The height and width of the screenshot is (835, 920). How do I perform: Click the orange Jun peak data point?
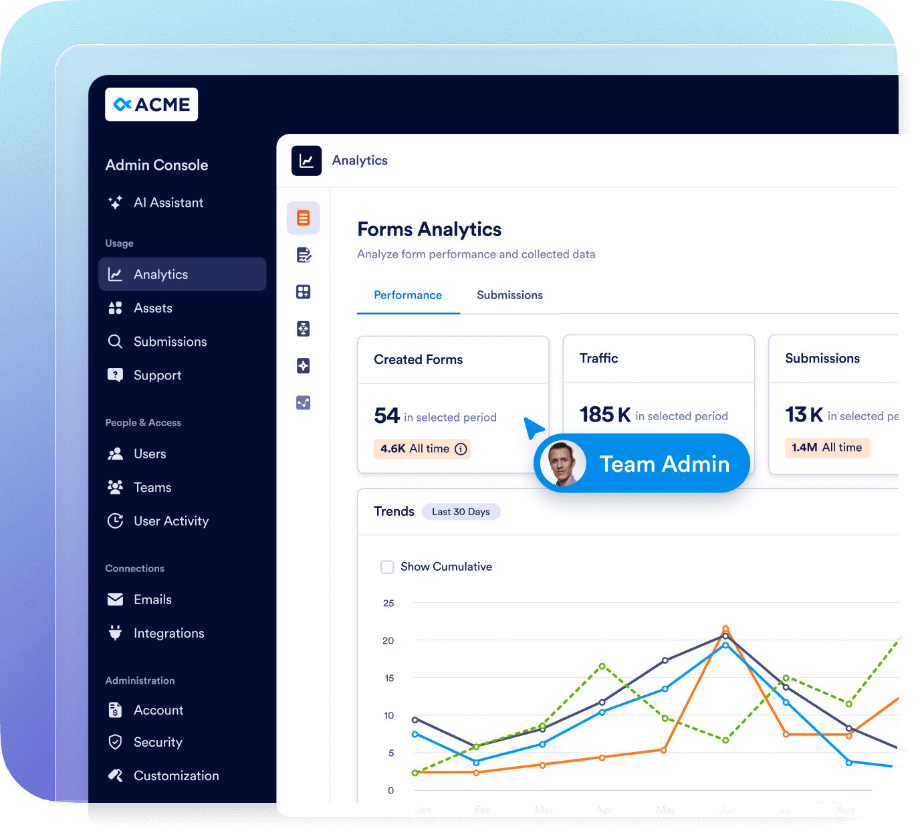725,629
